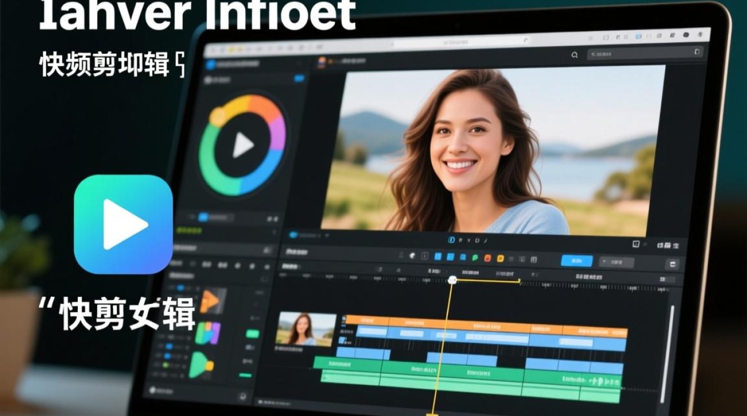Viewport: 747px width, 416px height.
Task: Click the yellow range end marker on the ruler
Action: pos(519,281)
